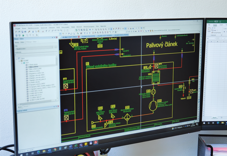
Task: Click the printer icon in EPLAN toolbar
Action: (25, 32)
